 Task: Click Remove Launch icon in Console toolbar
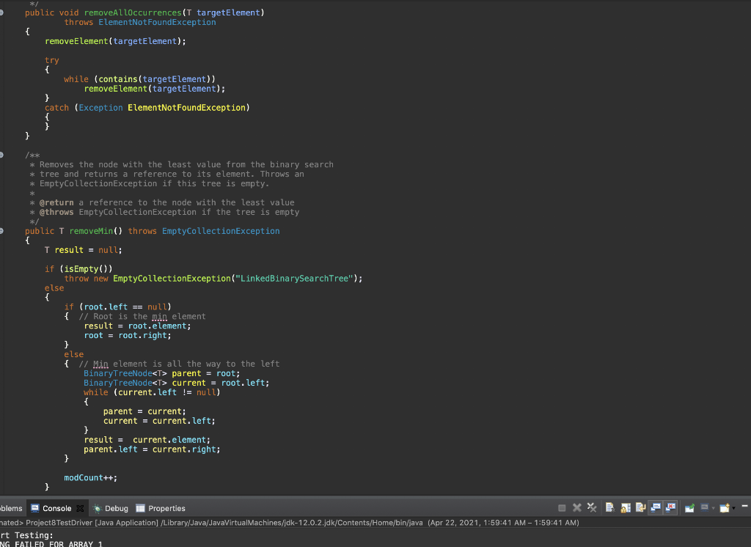577,507
